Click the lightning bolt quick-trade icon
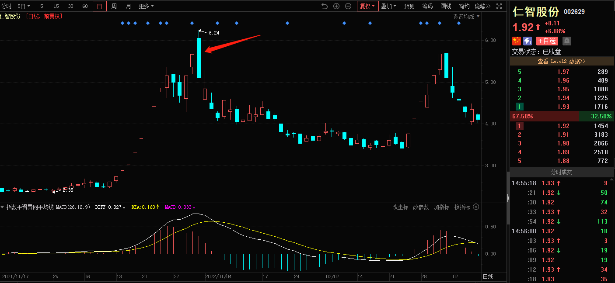The width and height of the screenshot is (615, 283). tap(528, 41)
